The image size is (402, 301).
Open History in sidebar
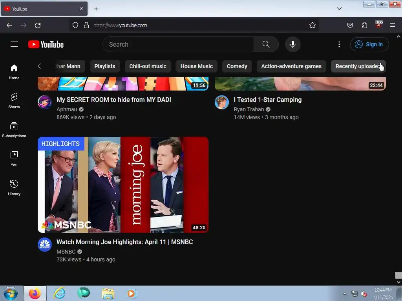click(x=14, y=188)
